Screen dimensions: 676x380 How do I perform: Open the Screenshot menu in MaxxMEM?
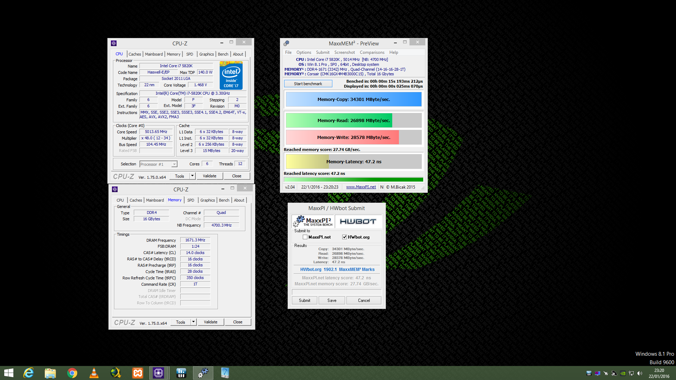click(x=344, y=52)
